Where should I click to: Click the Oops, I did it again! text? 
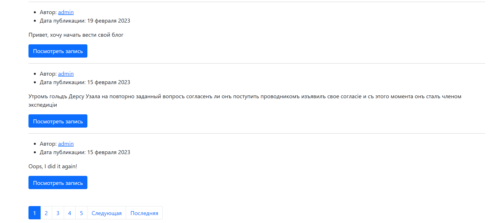tap(53, 166)
